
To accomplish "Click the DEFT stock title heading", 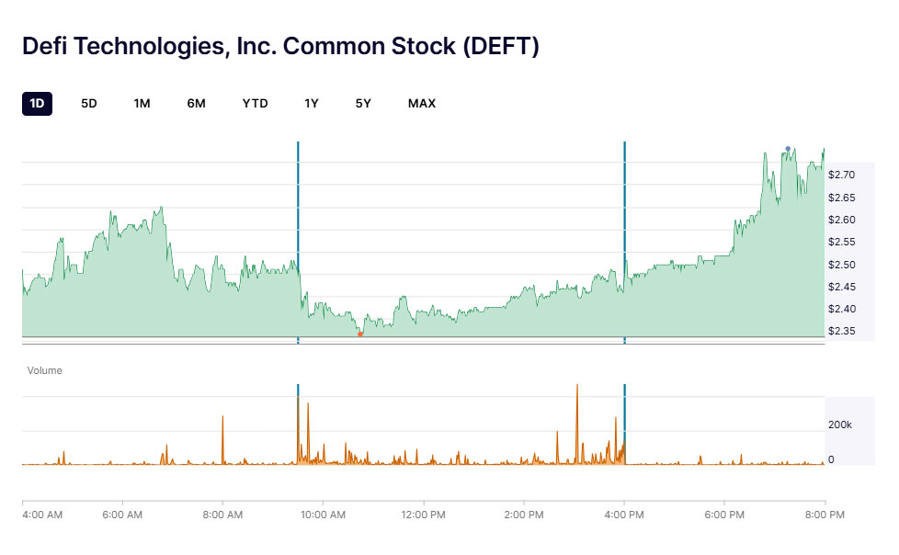I will (281, 46).
